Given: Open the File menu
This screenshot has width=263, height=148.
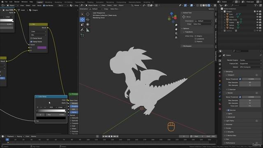Looking at the screenshot, I should tap(6, 2).
